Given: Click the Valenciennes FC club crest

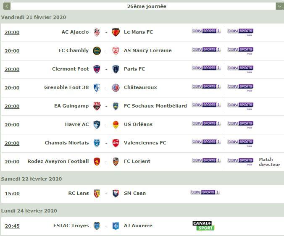Looking at the screenshot, I should click(116, 143).
